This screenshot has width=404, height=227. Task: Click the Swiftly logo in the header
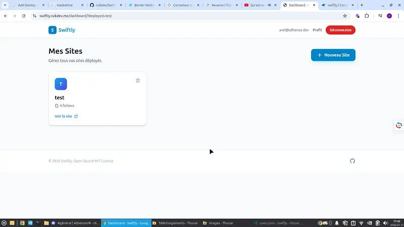pos(62,30)
